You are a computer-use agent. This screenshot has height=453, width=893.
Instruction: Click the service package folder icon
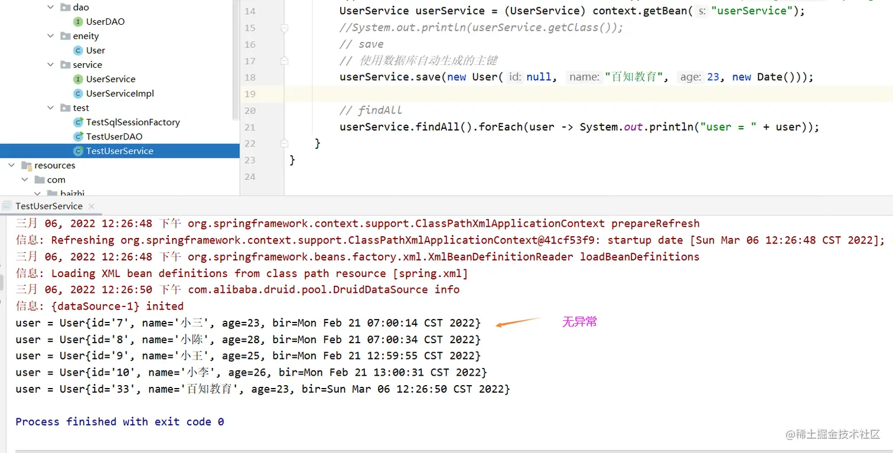coord(65,64)
